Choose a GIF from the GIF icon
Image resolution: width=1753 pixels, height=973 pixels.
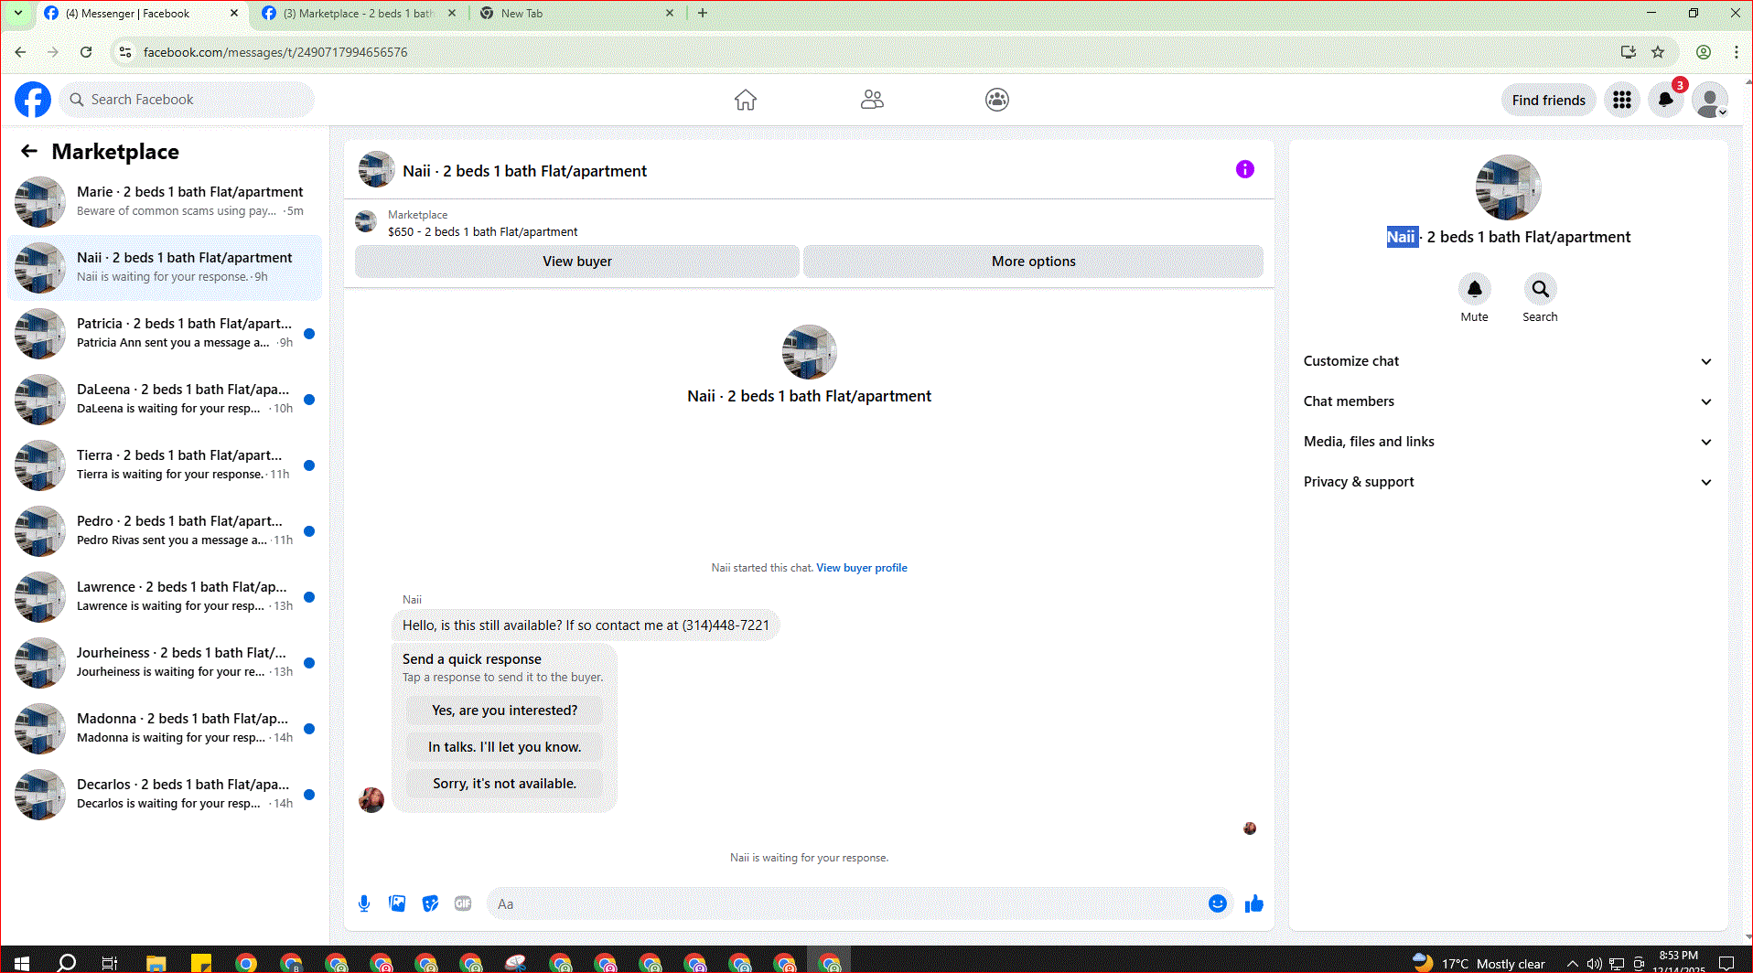click(463, 903)
